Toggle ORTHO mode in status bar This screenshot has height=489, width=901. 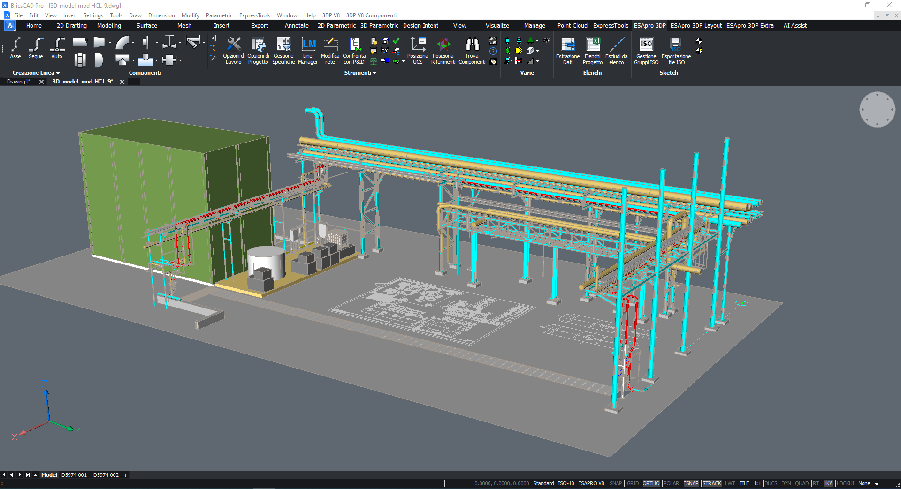tap(651, 483)
